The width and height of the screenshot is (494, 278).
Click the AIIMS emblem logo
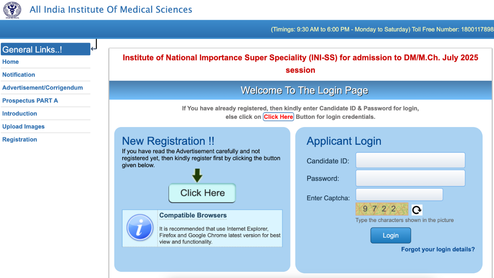(x=12, y=10)
